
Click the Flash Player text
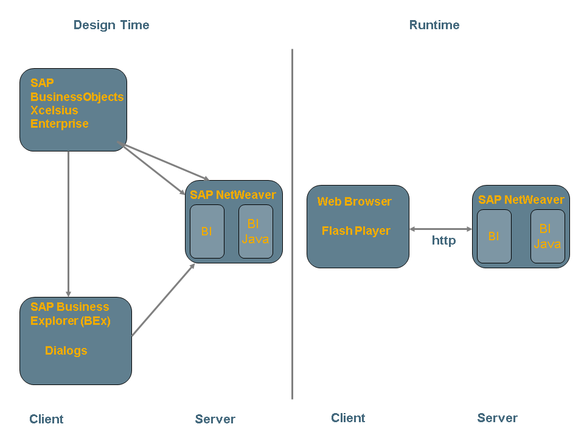[x=356, y=231]
